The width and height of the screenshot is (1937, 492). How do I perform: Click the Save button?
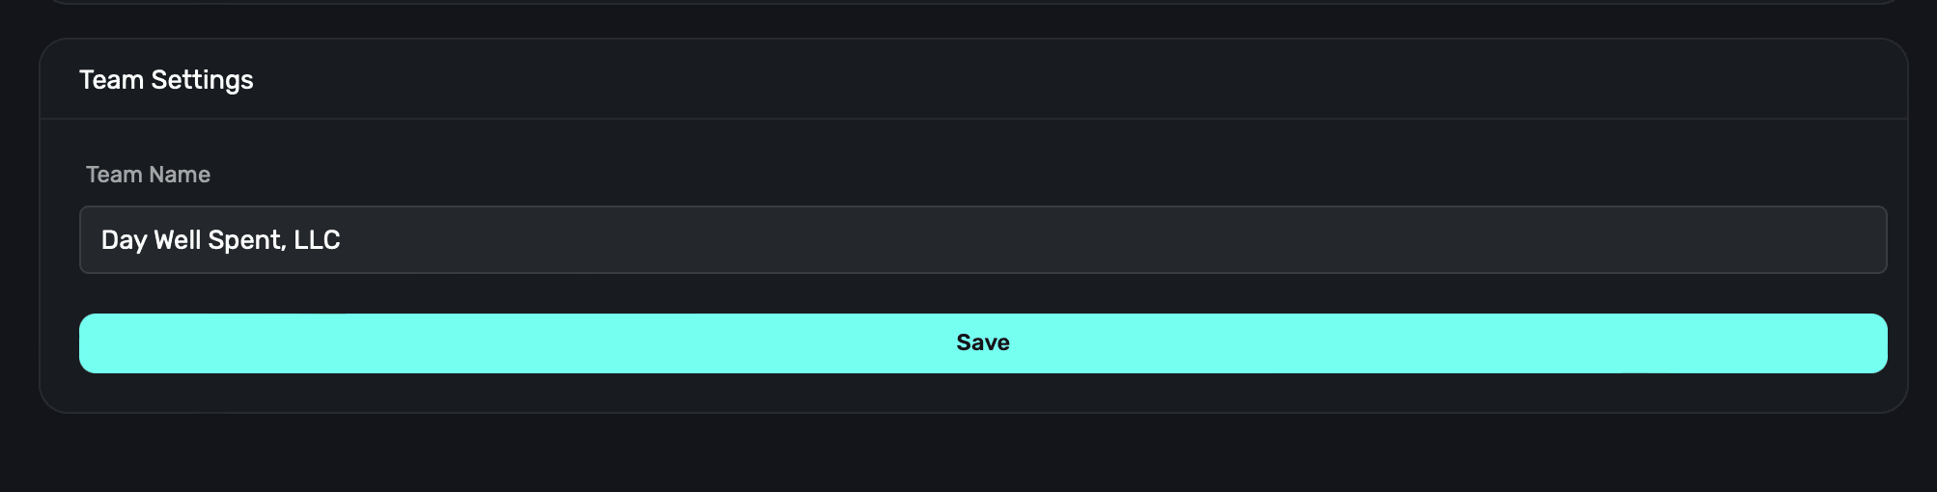[983, 343]
